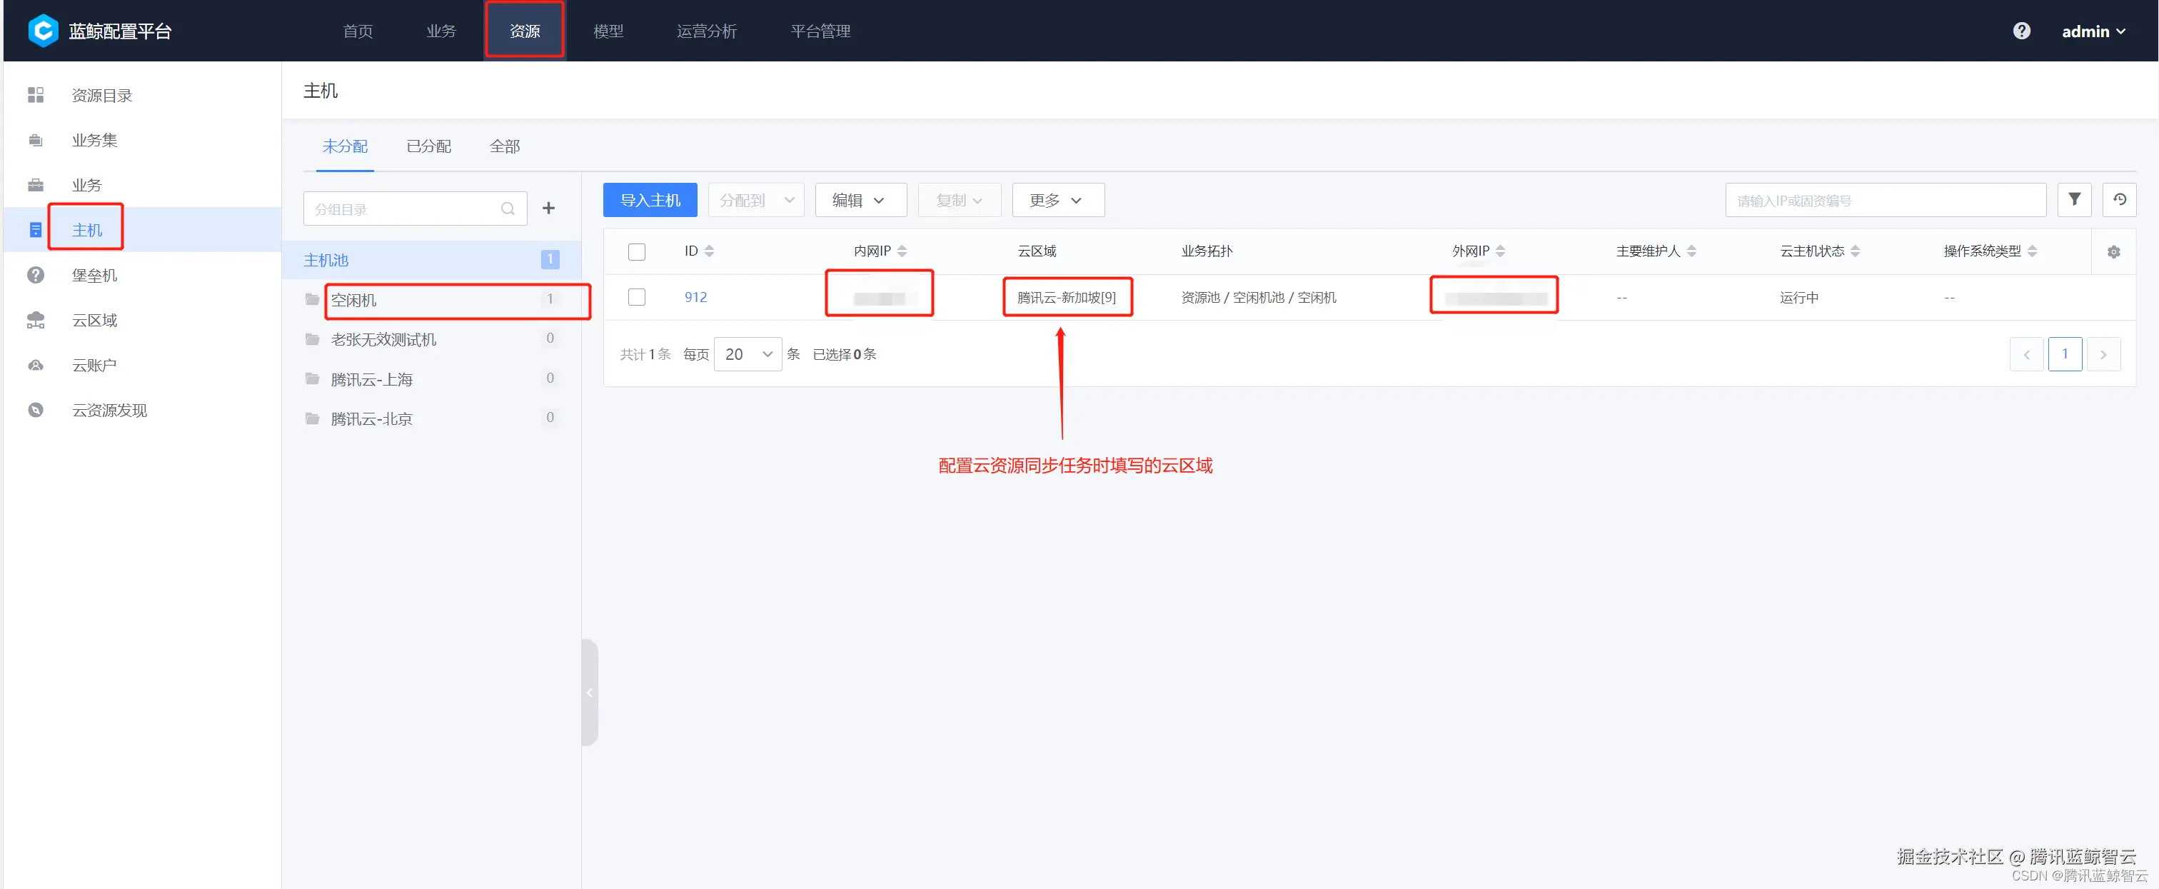Click the plus icon to add group
The width and height of the screenshot is (2159, 889).
548,208
